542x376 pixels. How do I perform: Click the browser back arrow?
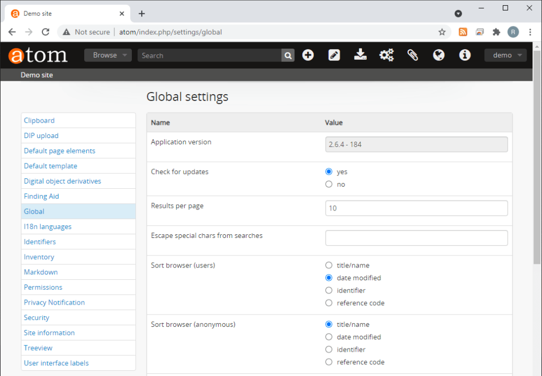tap(12, 32)
